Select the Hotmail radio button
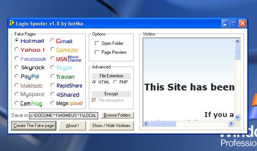257x151 pixels. (16, 40)
